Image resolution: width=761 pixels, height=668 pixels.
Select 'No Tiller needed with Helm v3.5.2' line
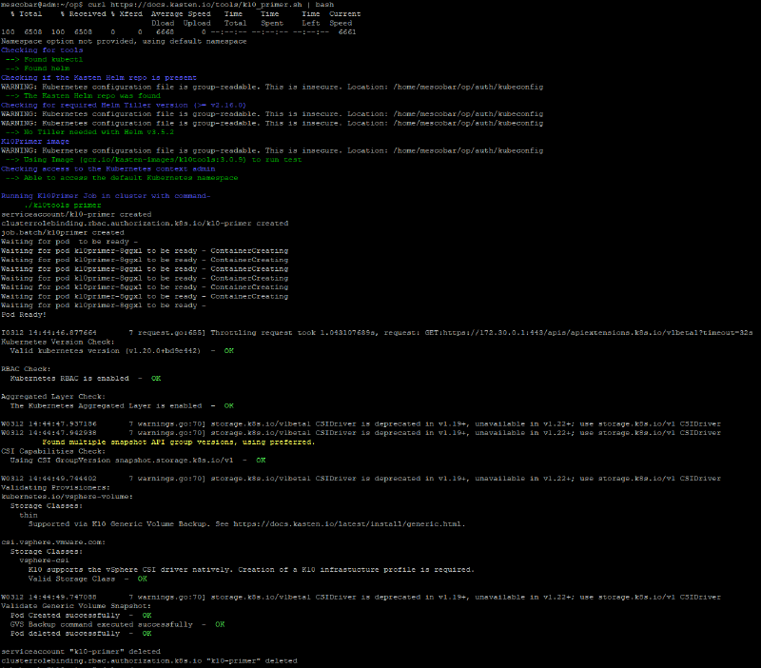[x=89, y=132]
